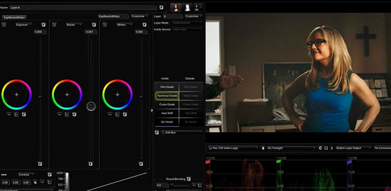Viewport: 391px width, 191px height.
Task: Reset the Whites control using top reset icon
Action: point(144,25)
